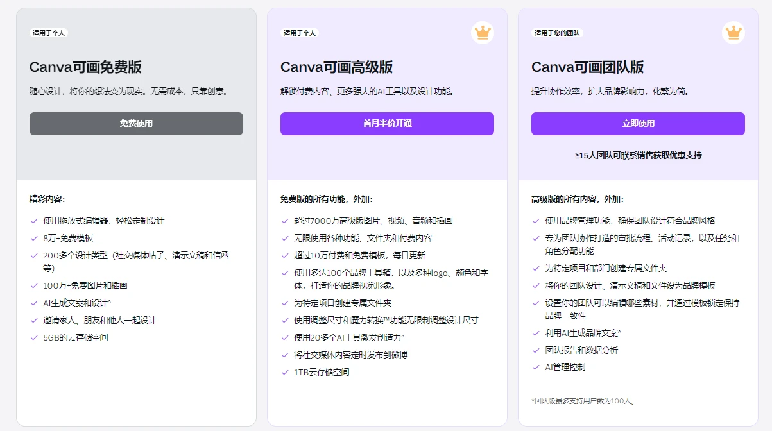772x431 pixels.
Task: Click the text 1TB云存储空间
Action: (x=322, y=372)
